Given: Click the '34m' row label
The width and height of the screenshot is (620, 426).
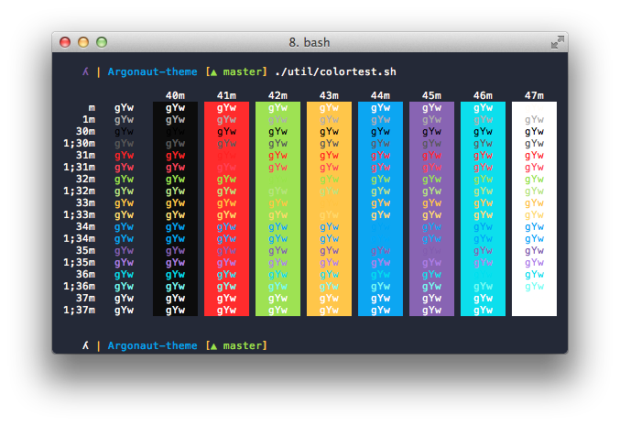Looking at the screenshot, I should pos(85,226).
